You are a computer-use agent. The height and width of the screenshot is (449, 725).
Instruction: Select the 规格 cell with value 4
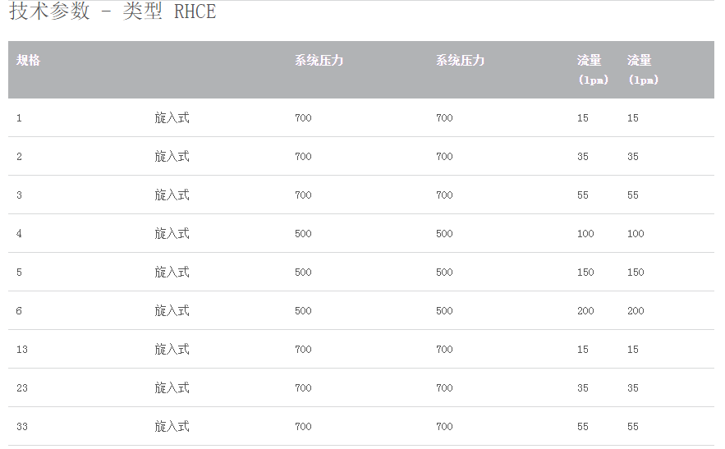point(20,234)
